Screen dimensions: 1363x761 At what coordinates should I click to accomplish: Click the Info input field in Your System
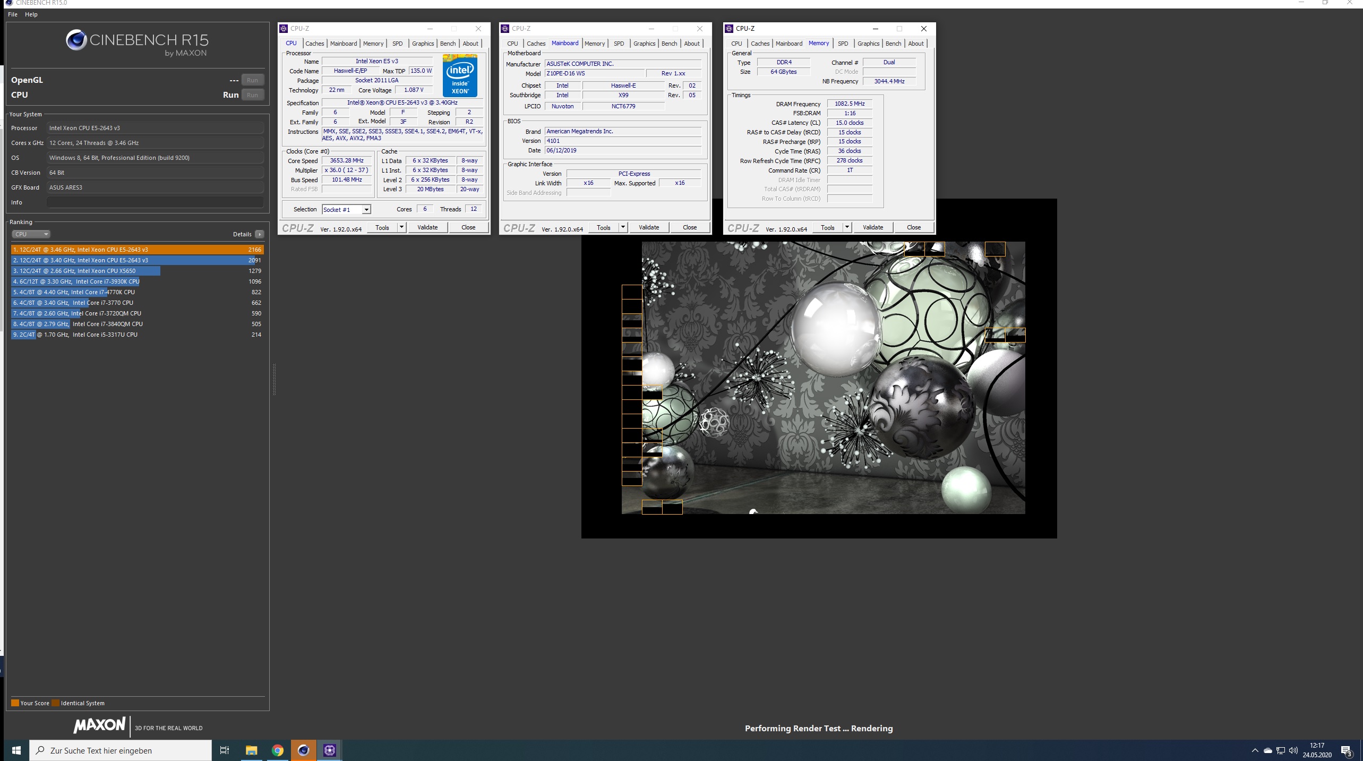click(155, 202)
